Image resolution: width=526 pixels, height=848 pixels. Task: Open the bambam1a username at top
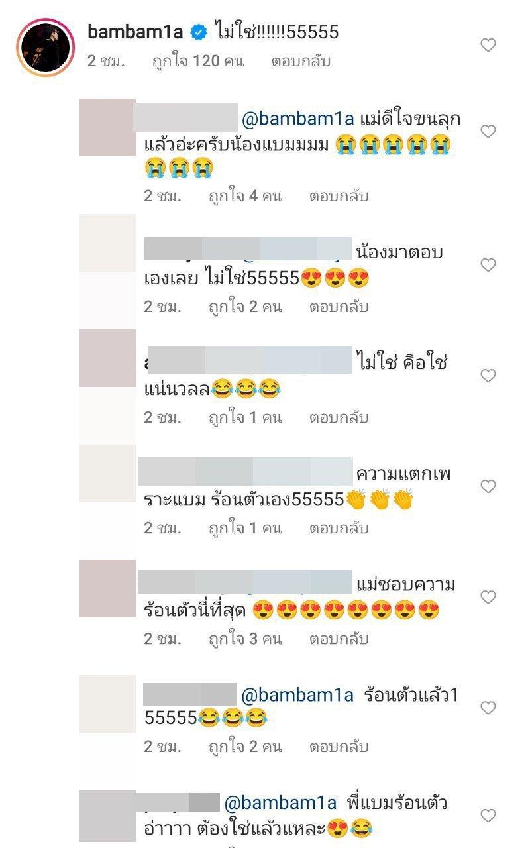(135, 31)
